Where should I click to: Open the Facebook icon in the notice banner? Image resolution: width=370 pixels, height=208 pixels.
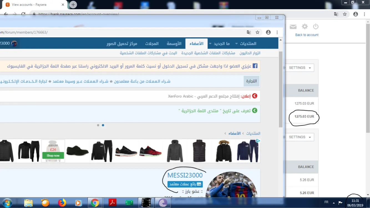point(255,66)
